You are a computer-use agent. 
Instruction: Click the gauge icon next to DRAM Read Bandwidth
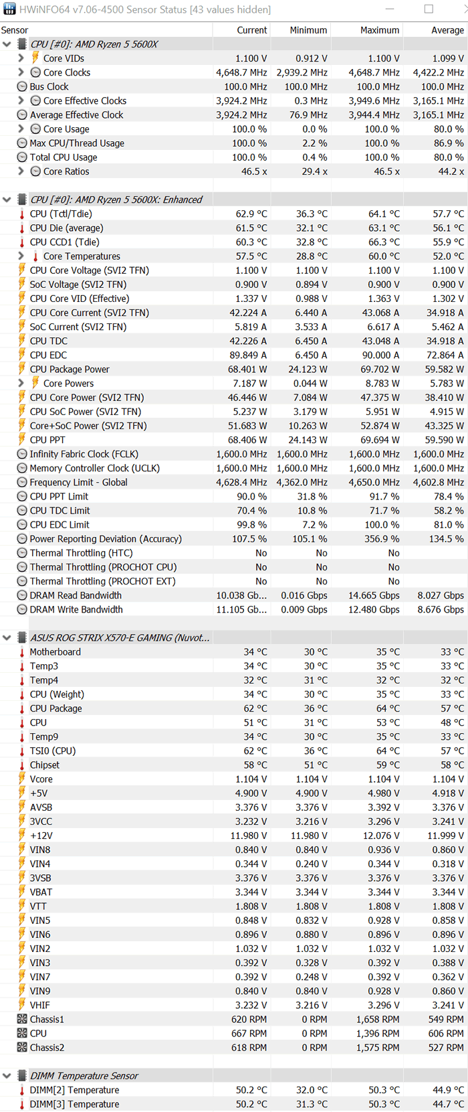[22, 596]
